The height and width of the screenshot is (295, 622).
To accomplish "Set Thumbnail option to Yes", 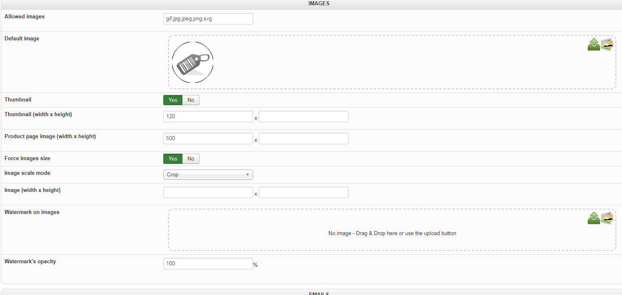I will 173,100.
